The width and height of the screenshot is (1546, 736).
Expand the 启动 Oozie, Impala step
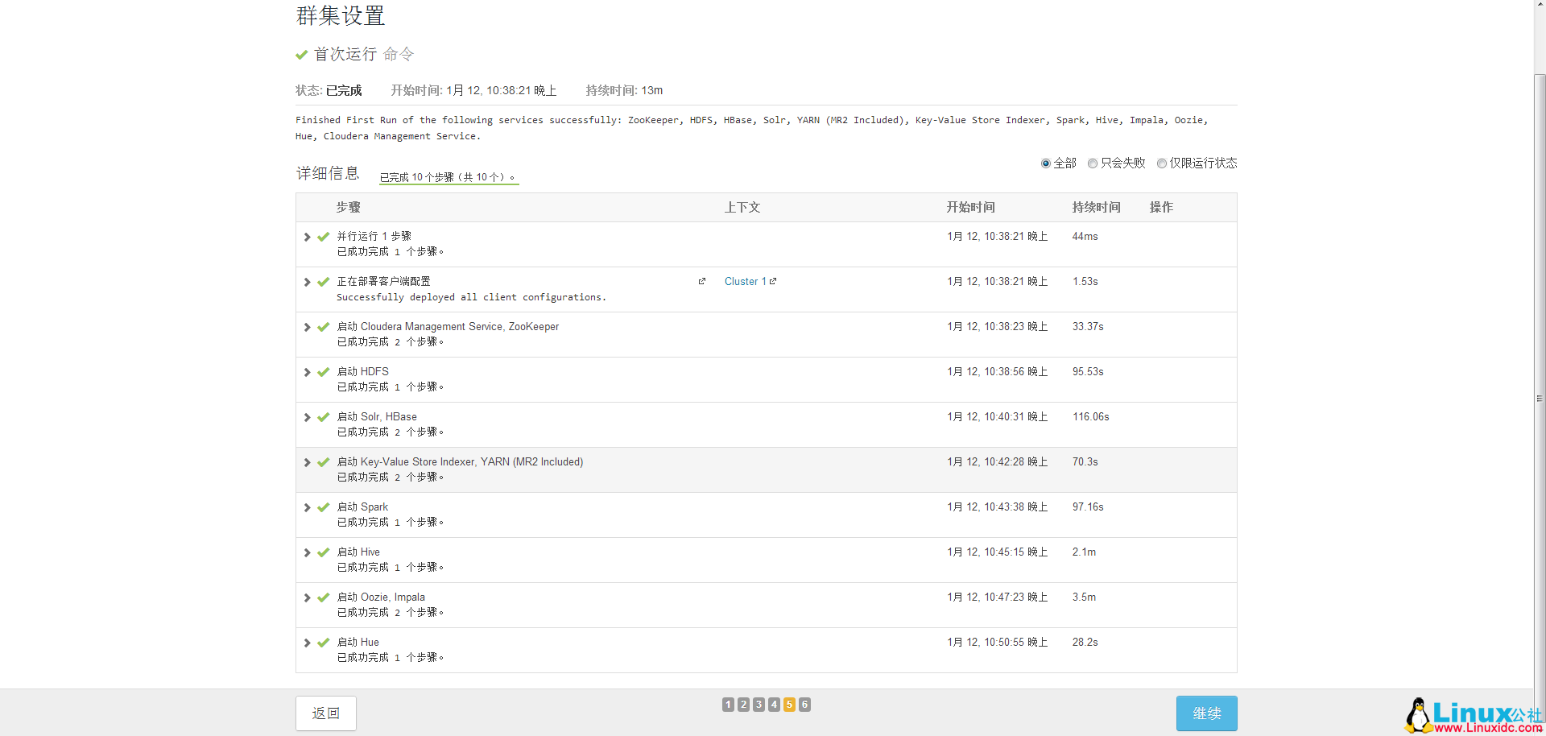coord(307,597)
